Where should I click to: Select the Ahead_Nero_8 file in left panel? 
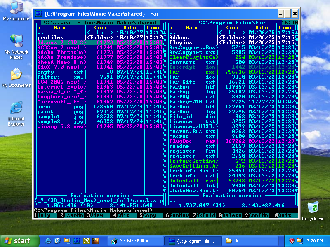[100, 62]
